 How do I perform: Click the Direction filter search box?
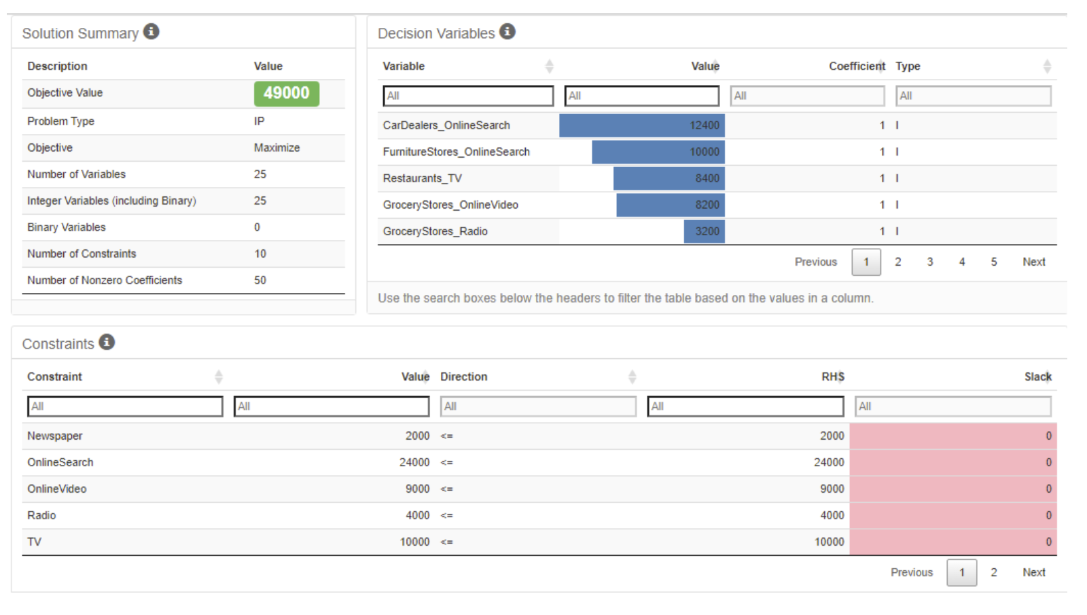click(x=539, y=406)
